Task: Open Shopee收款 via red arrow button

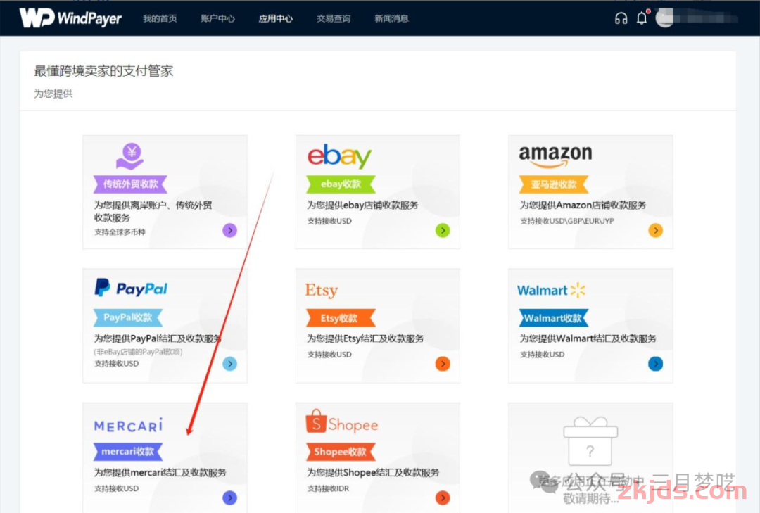Action: pyautogui.click(x=443, y=498)
